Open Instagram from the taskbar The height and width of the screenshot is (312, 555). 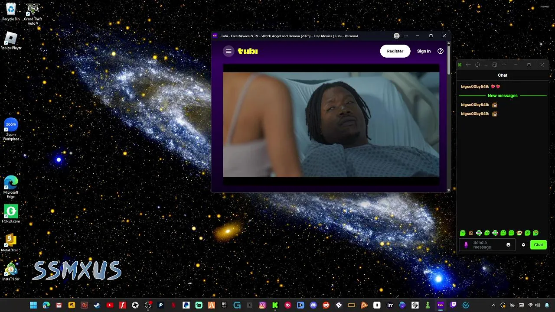point(262,305)
